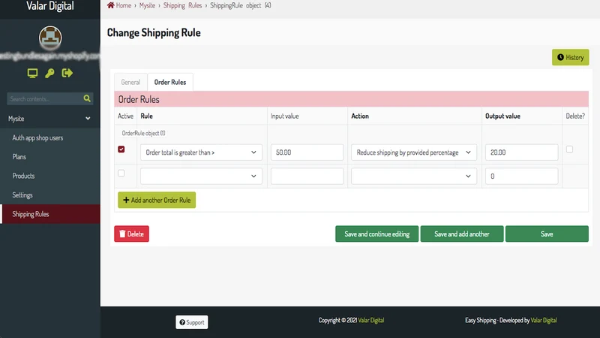The image size is (600, 338).
Task: Check Active on the empty rule row
Action: (121, 174)
